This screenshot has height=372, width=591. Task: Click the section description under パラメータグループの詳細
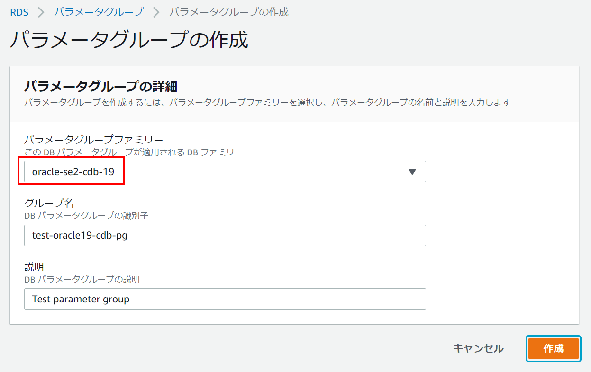pyautogui.click(x=267, y=102)
